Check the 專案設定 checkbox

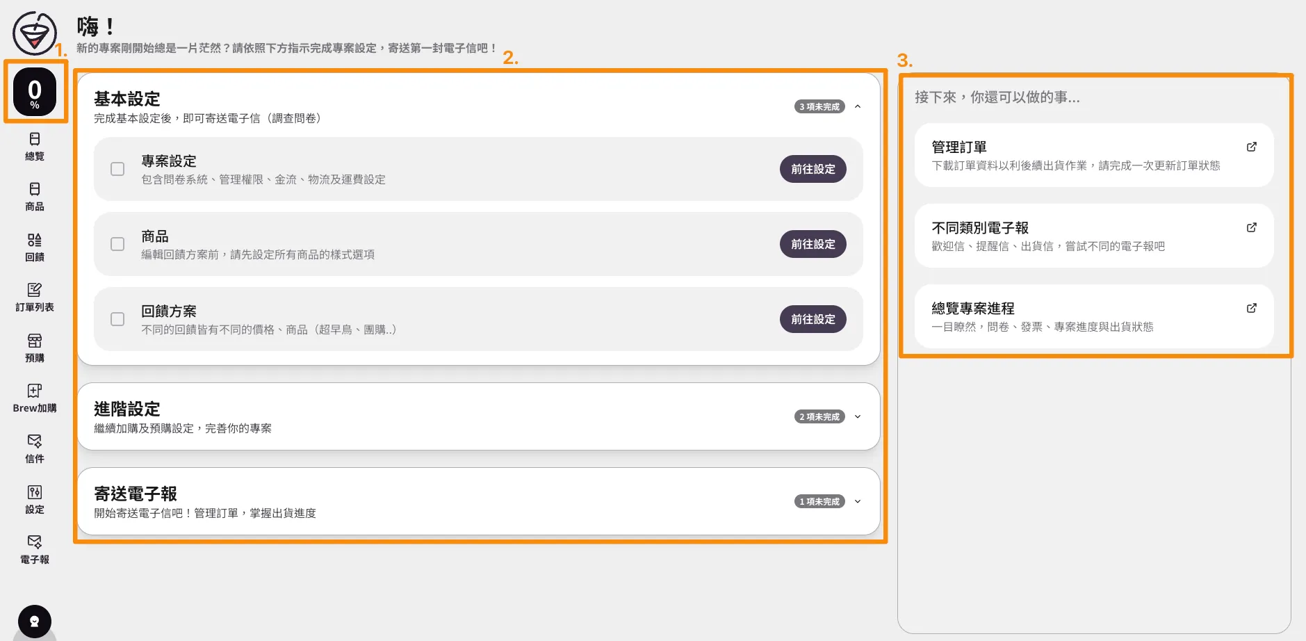[117, 169]
